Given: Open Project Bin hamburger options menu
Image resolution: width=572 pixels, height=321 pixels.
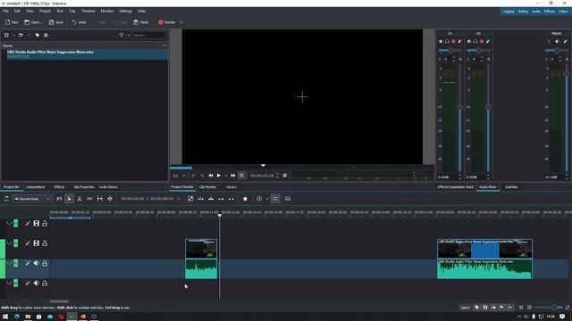Looking at the screenshot, I should pos(46,36).
